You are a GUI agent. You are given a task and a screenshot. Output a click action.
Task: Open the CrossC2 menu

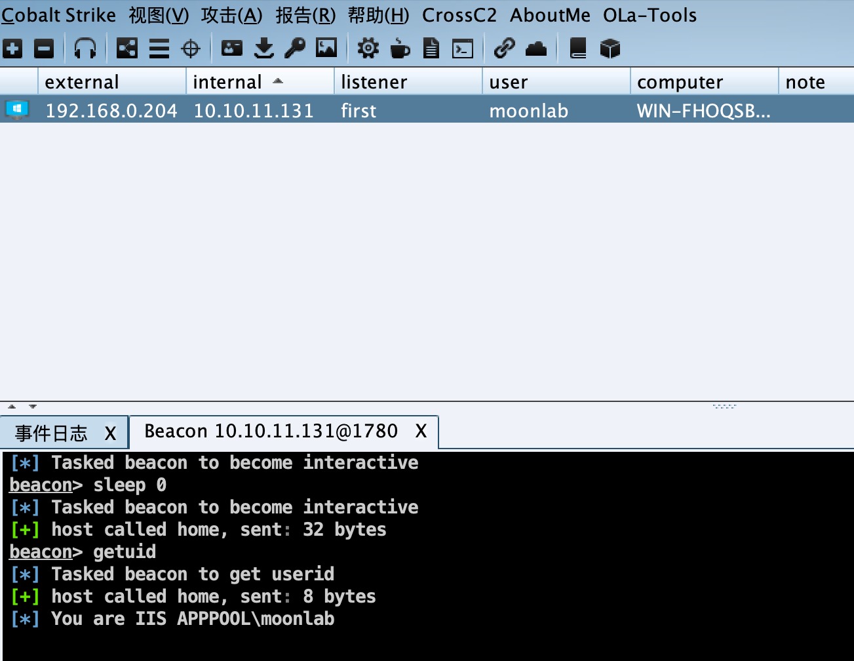point(459,15)
